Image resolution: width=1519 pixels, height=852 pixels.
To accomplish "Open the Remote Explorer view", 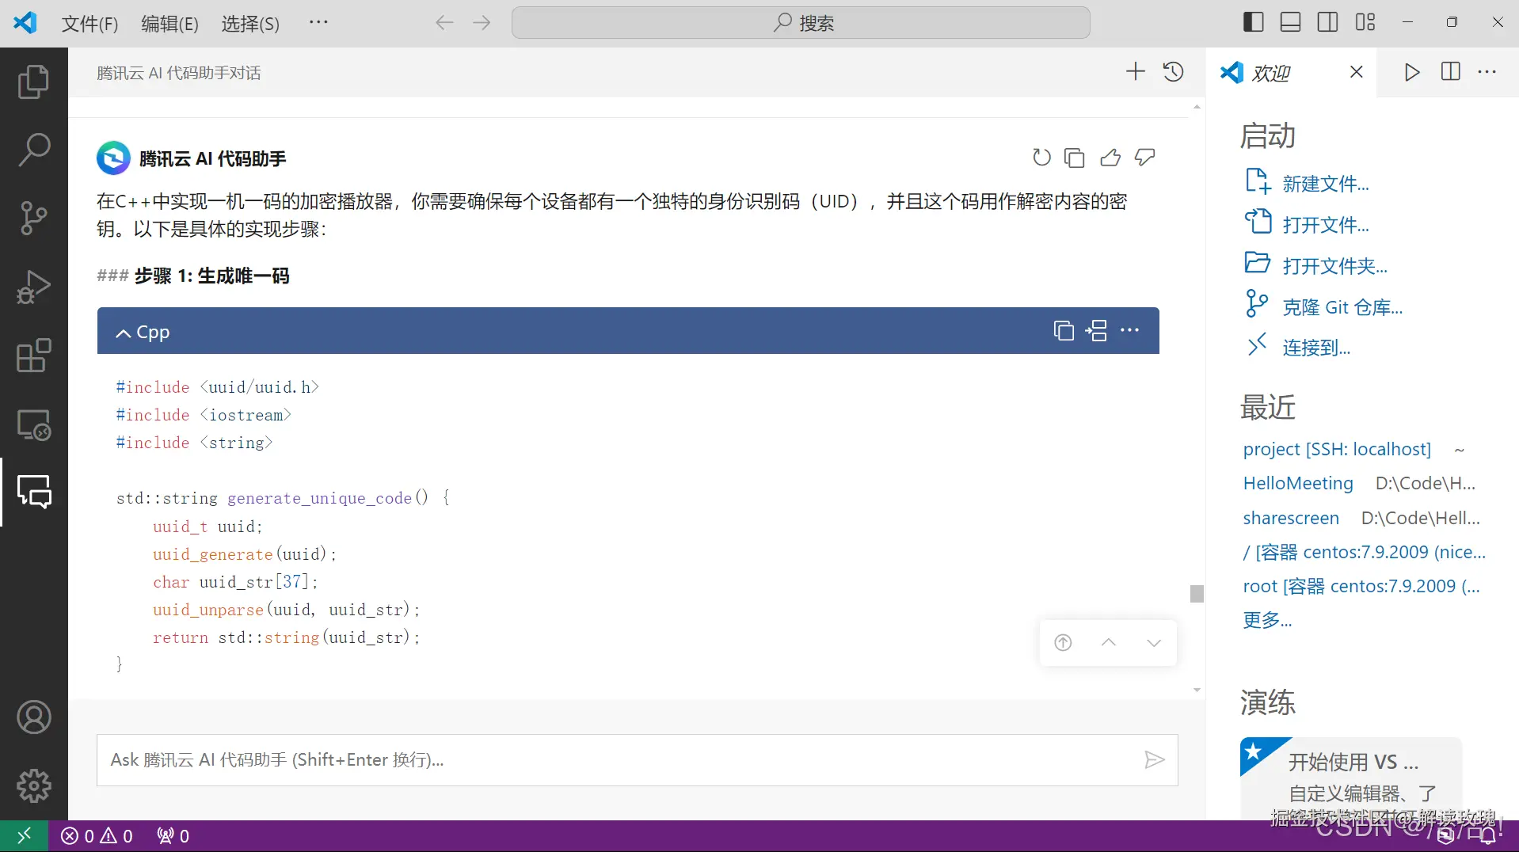I will click(x=33, y=424).
